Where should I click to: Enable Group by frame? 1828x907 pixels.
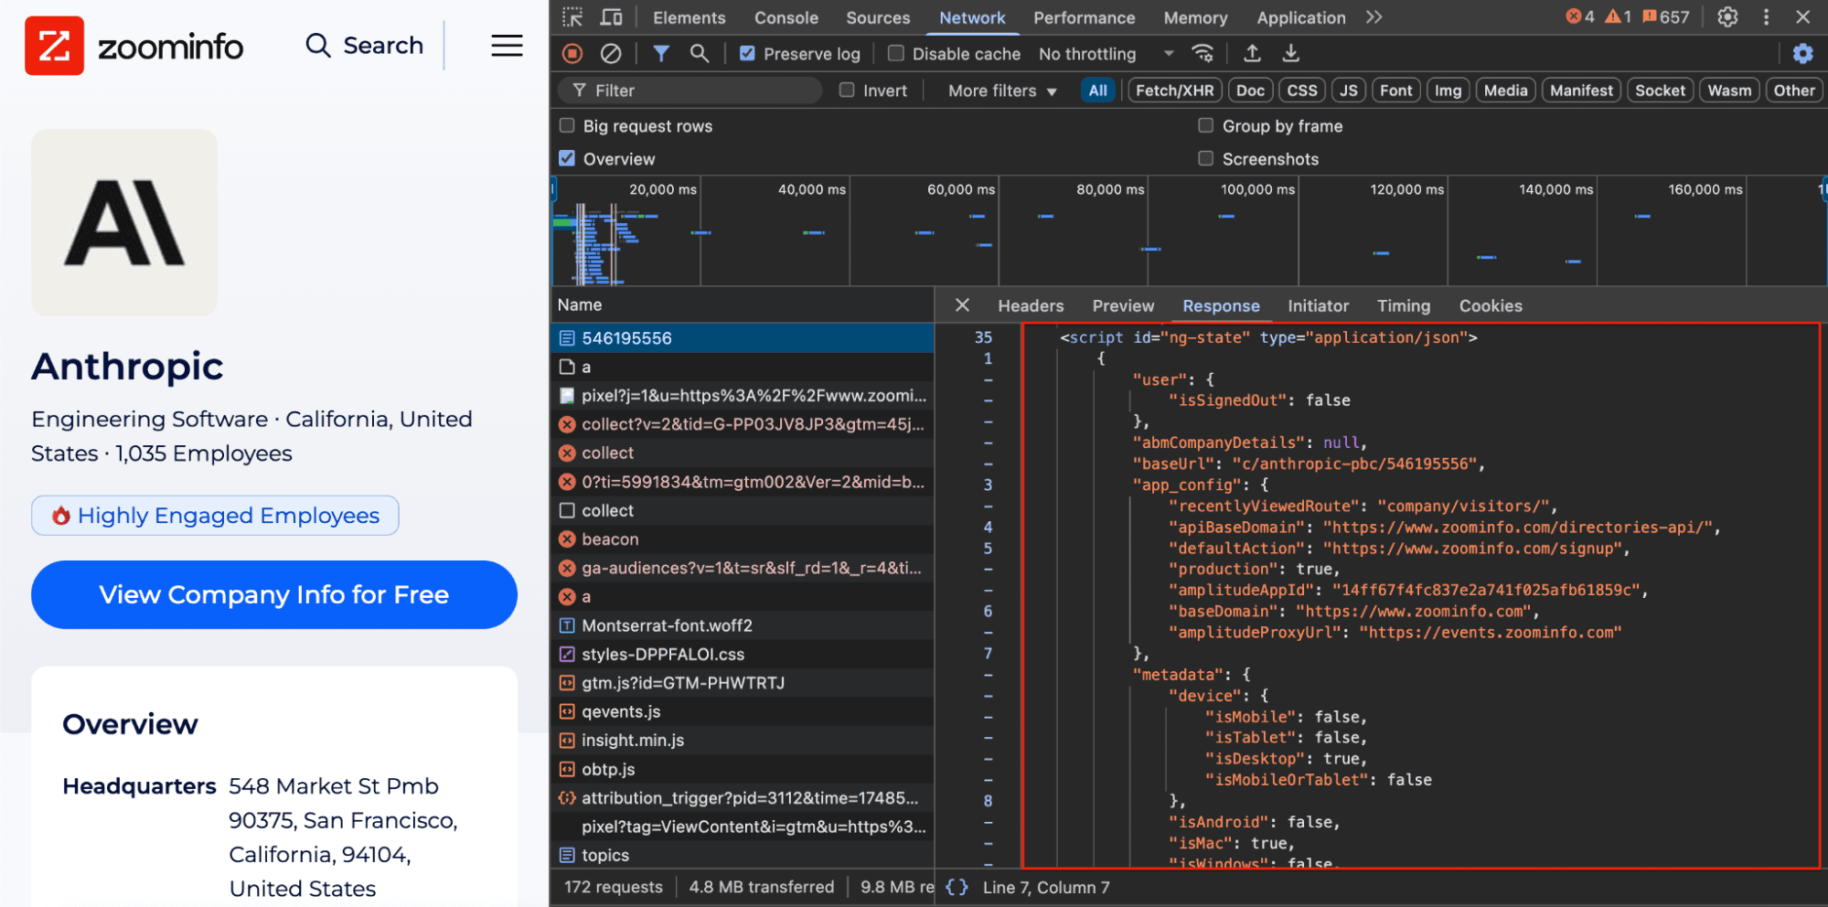[1206, 125]
